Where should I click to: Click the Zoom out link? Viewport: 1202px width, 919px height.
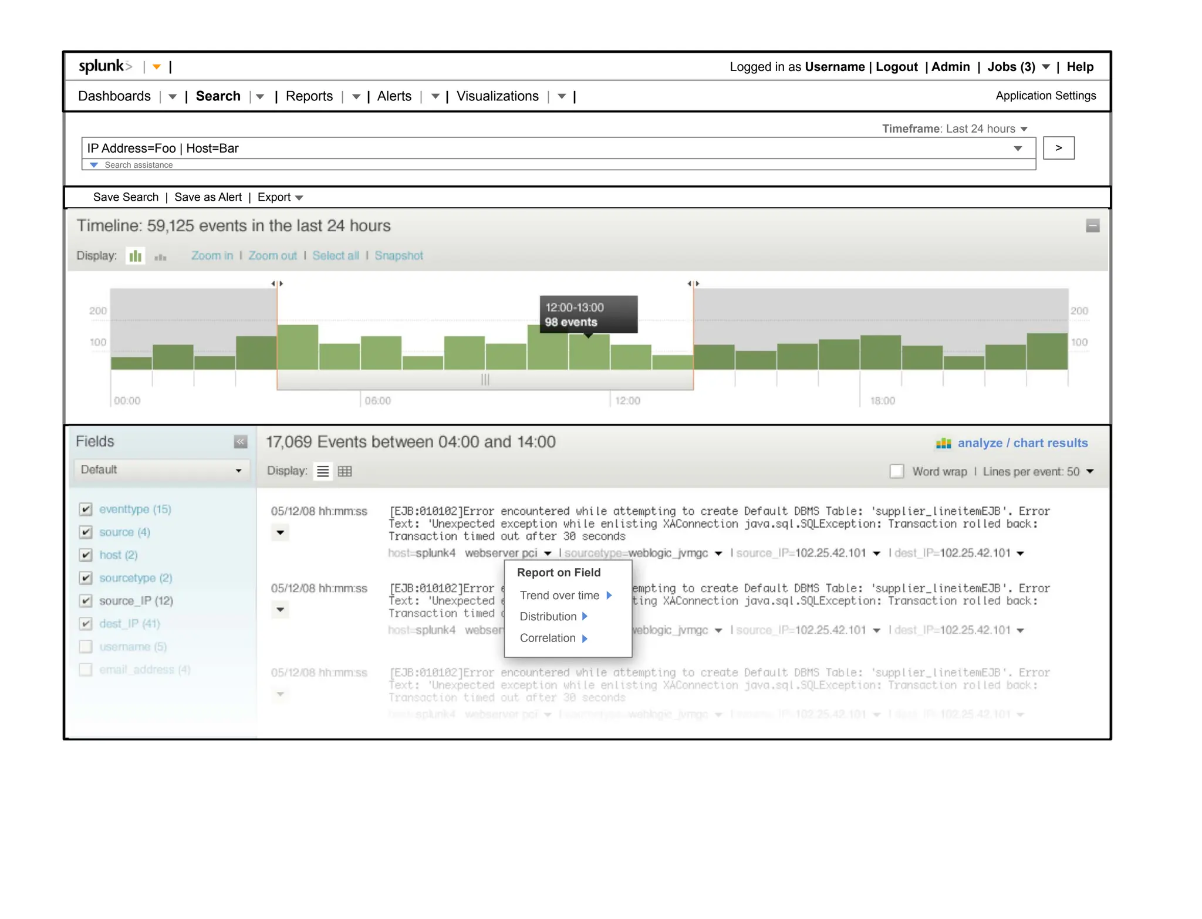pyautogui.click(x=272, y=256)
